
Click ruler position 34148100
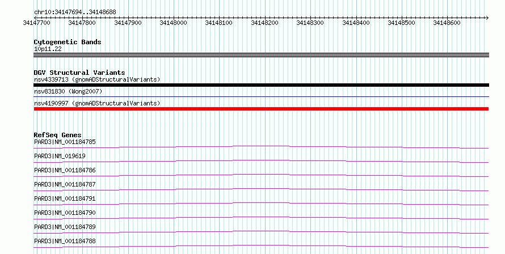coord(219,23)
